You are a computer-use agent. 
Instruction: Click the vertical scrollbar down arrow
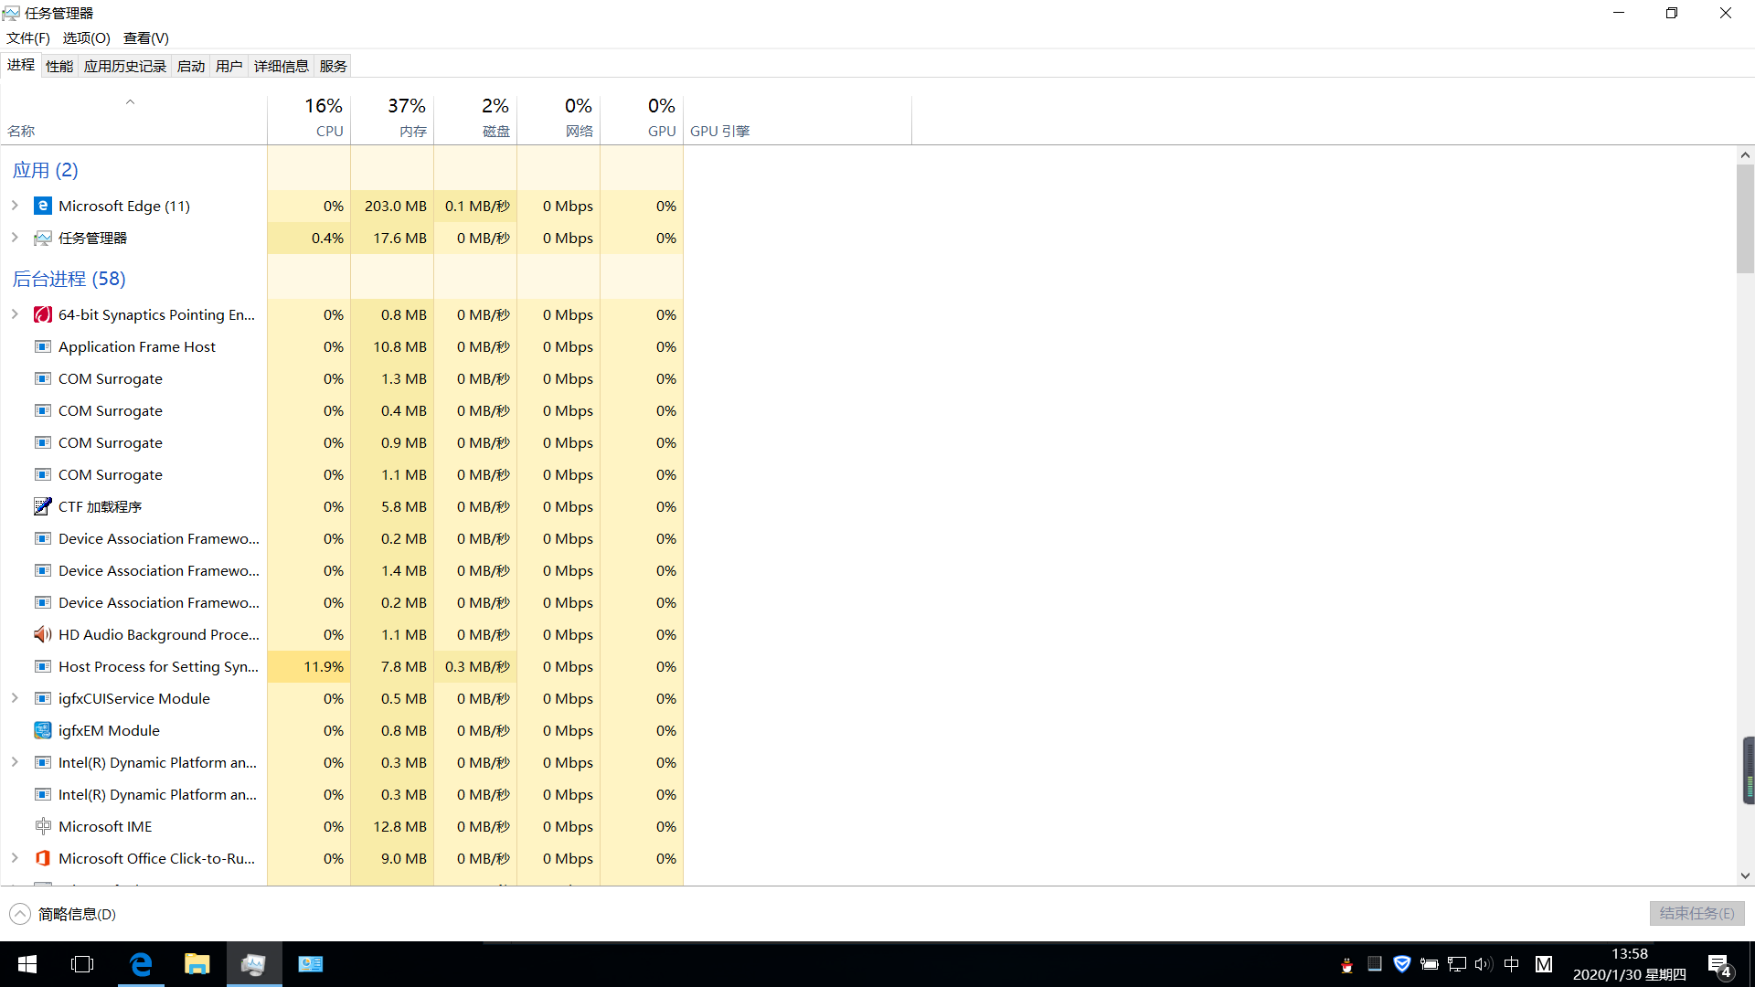click(x=1745, y=876)
